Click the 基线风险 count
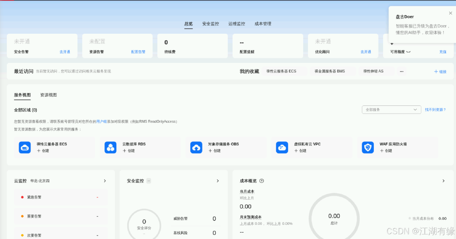Screen dimensions: 456x239 tap(214, 233)
